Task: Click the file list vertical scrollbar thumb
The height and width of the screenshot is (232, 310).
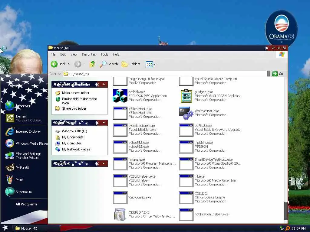Action: click(286, 211)
